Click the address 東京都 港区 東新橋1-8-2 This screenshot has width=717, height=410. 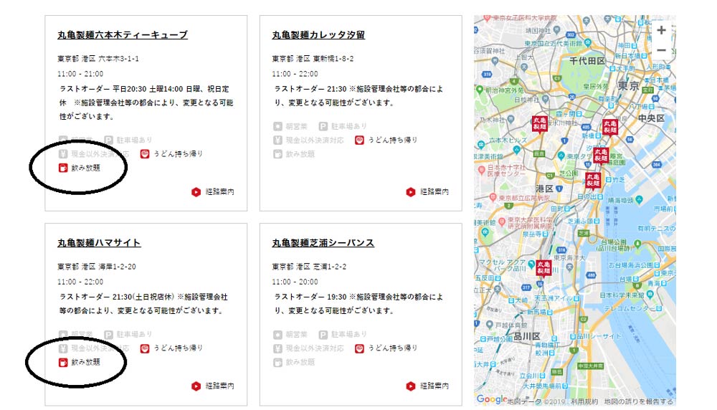[x=313, y=59]
